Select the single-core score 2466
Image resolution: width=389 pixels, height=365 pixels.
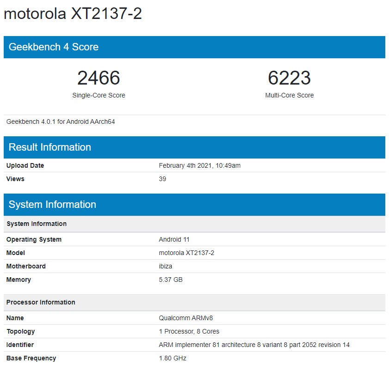(x=99, y=78)
